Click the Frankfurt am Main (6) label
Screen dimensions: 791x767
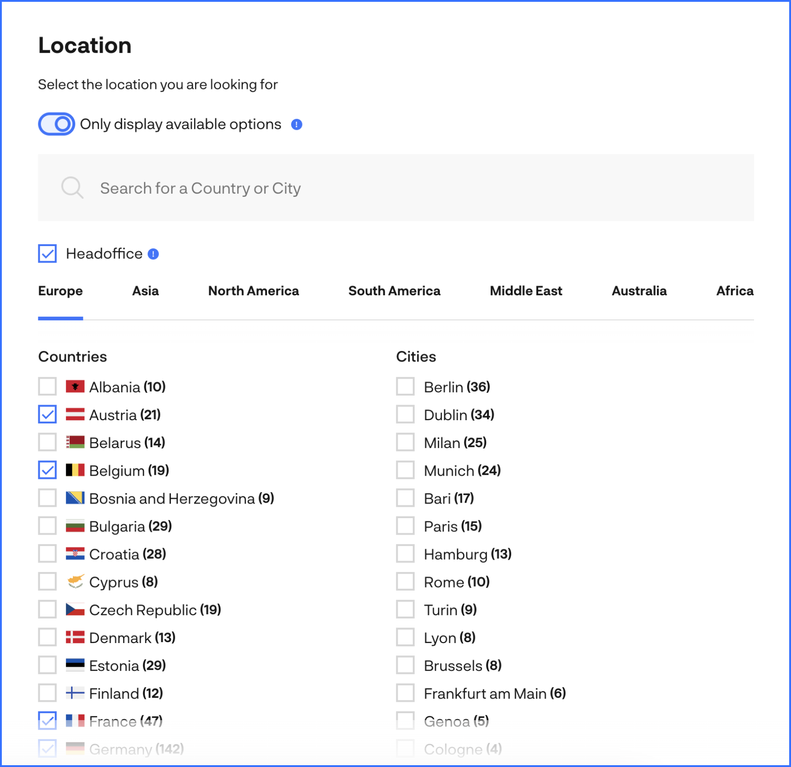(495, 694)
